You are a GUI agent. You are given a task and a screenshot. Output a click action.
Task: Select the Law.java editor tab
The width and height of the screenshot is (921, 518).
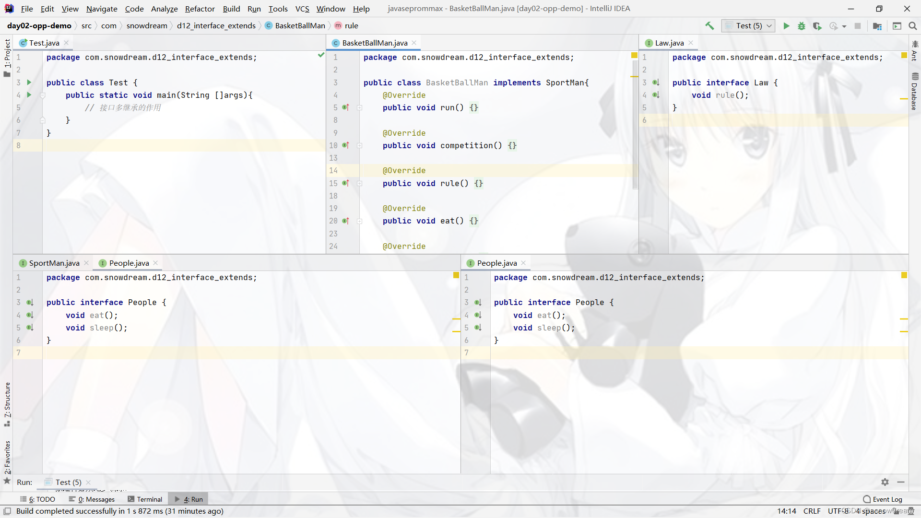coord(670,43)
